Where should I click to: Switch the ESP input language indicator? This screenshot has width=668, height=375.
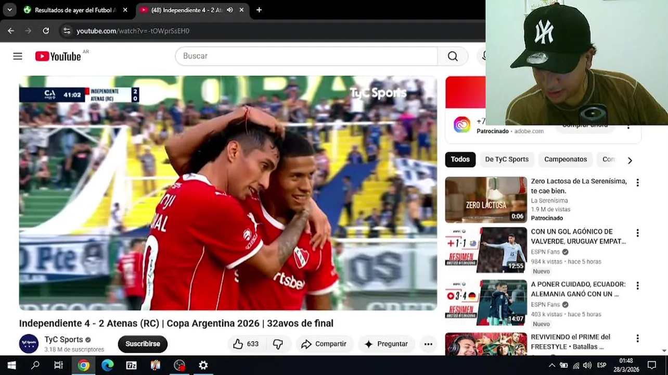(601, 366)
